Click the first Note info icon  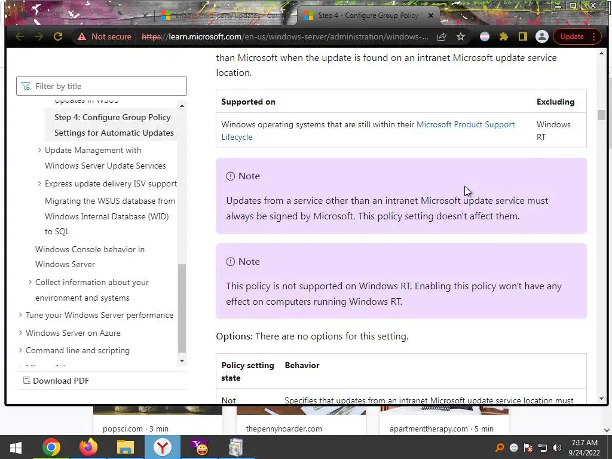coord(230,176)
